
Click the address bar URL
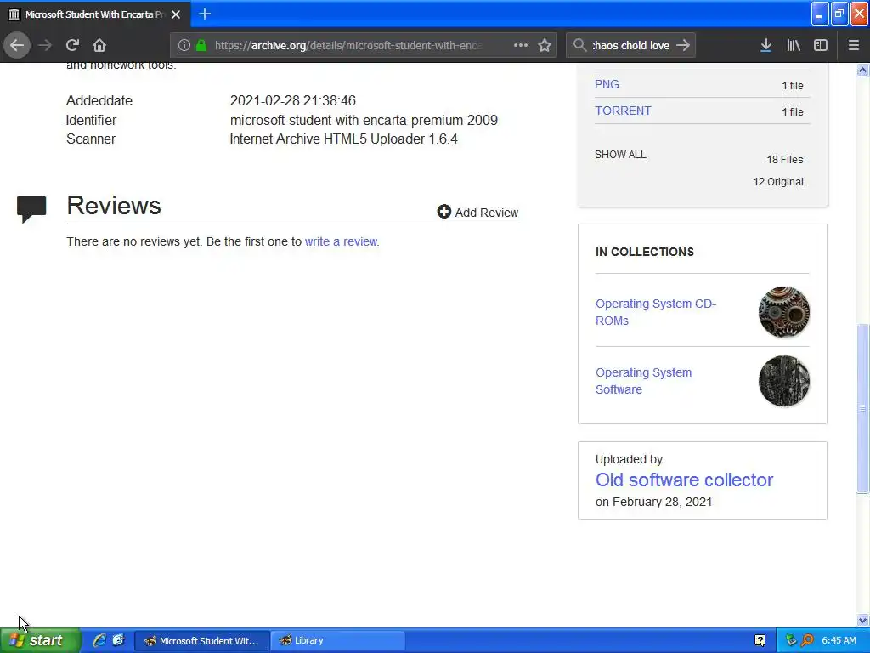[348, 45]
